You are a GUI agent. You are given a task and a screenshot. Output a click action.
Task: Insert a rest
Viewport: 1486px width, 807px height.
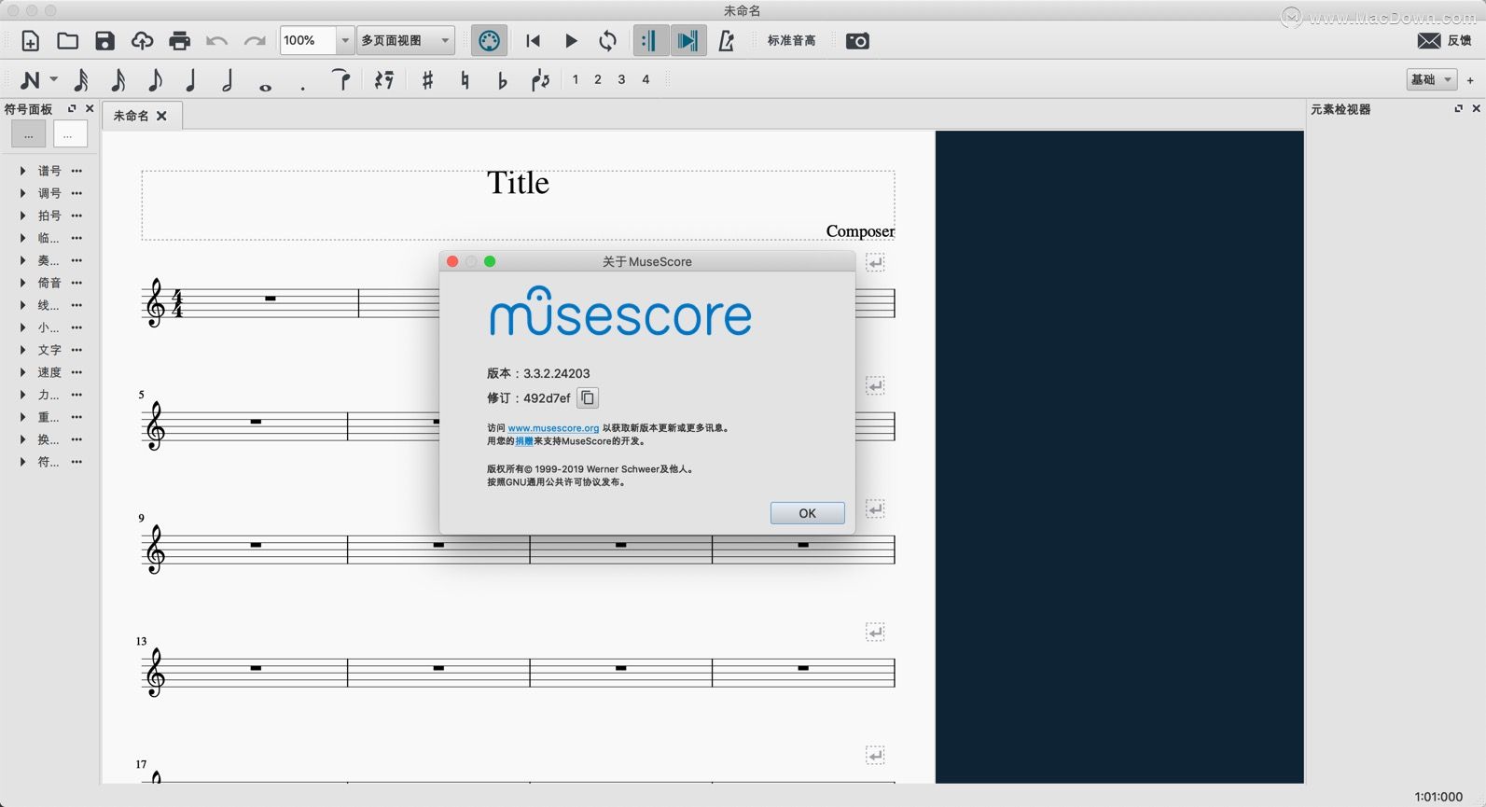(383, 80)
